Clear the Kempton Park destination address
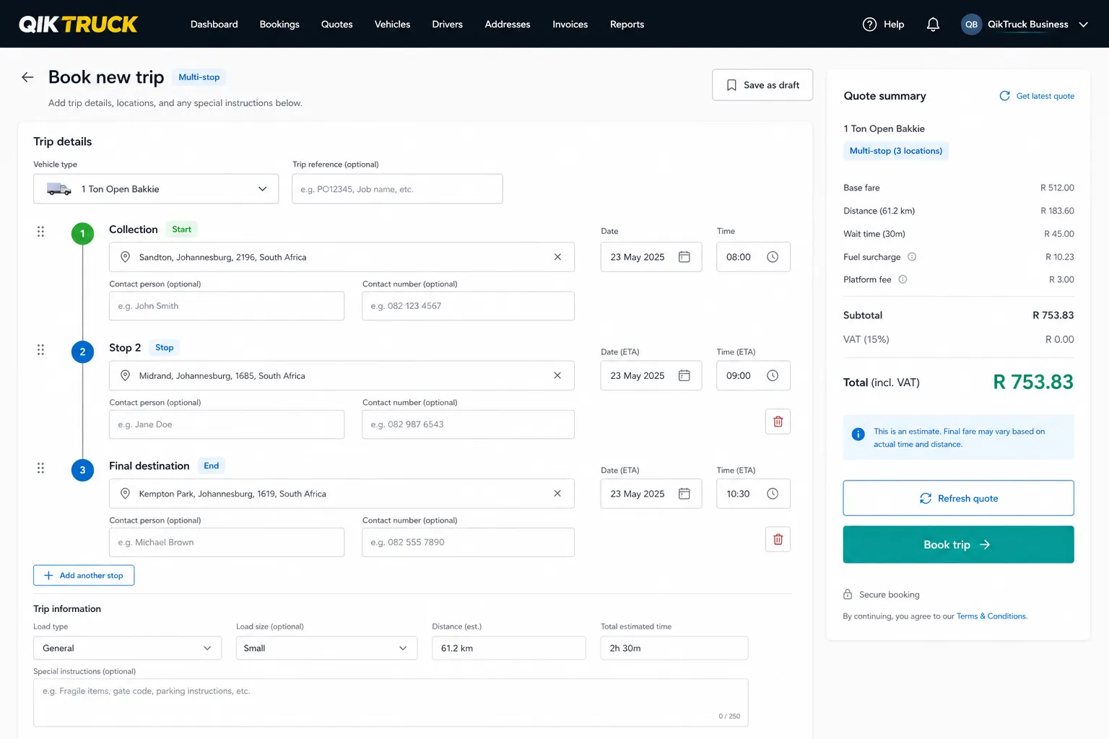 click(x=557, y=494)
